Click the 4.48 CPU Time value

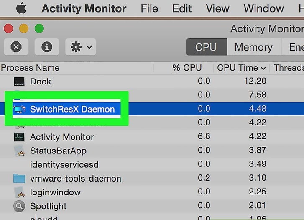(258, 109)
